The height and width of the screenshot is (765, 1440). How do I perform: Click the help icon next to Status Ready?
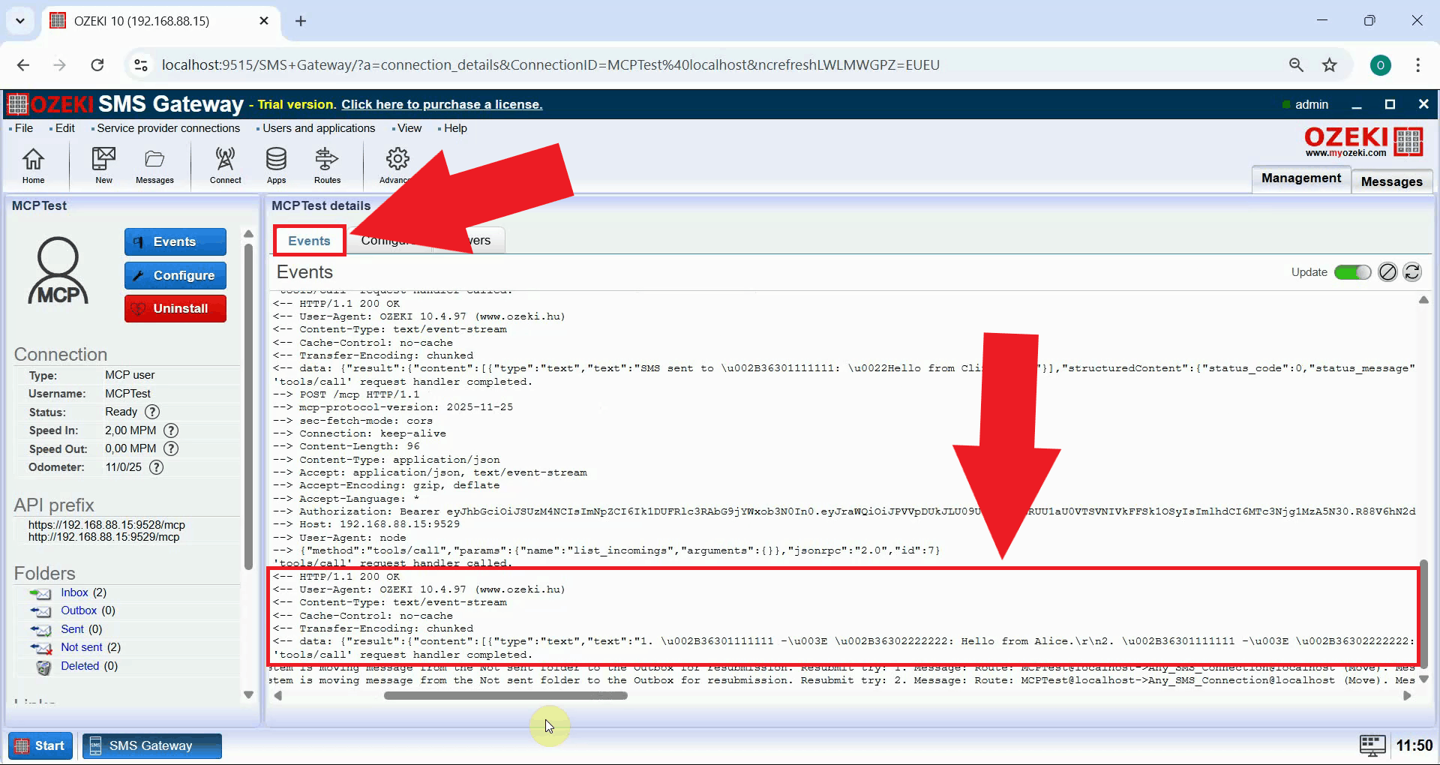152,412
